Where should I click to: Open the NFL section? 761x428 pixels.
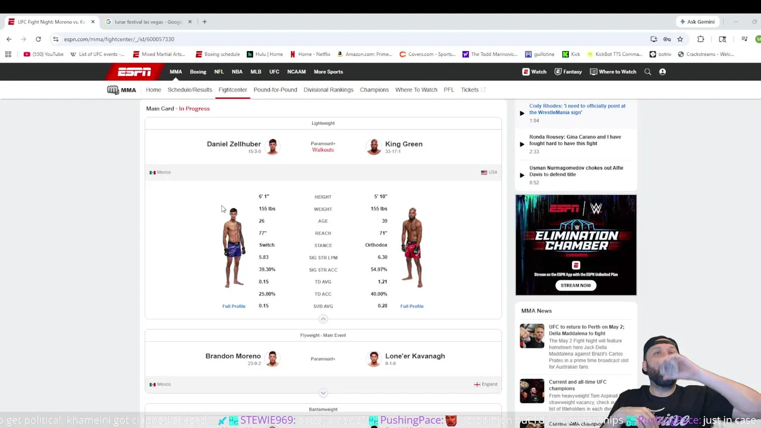tap(219, 72)
